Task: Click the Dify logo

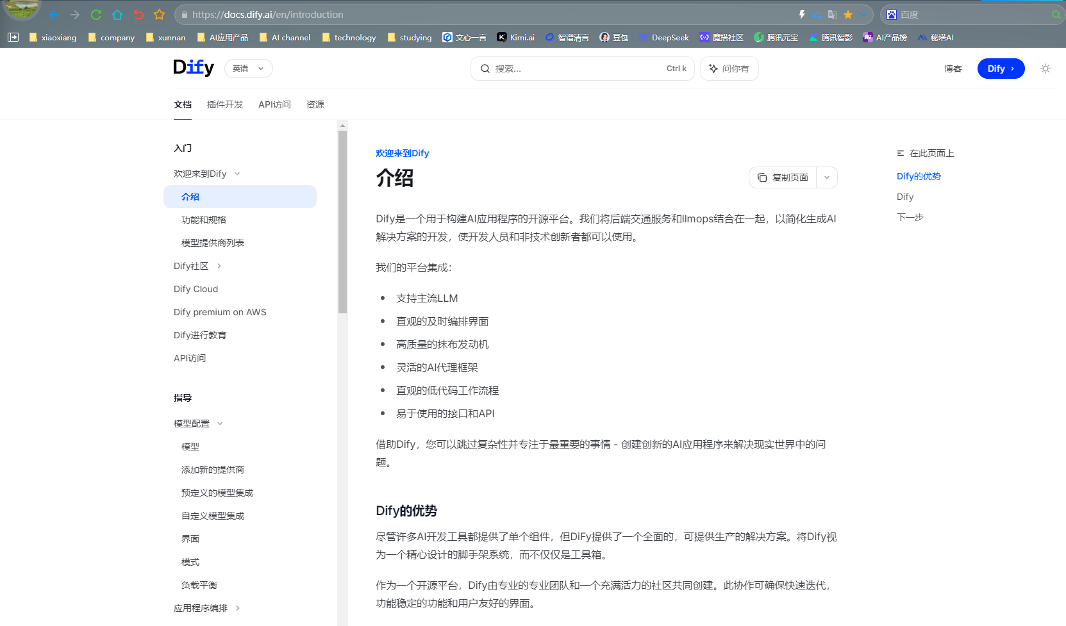Action: click(x=193, y=68)
